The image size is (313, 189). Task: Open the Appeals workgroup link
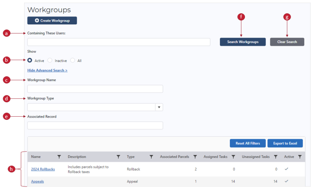point(37,181)
